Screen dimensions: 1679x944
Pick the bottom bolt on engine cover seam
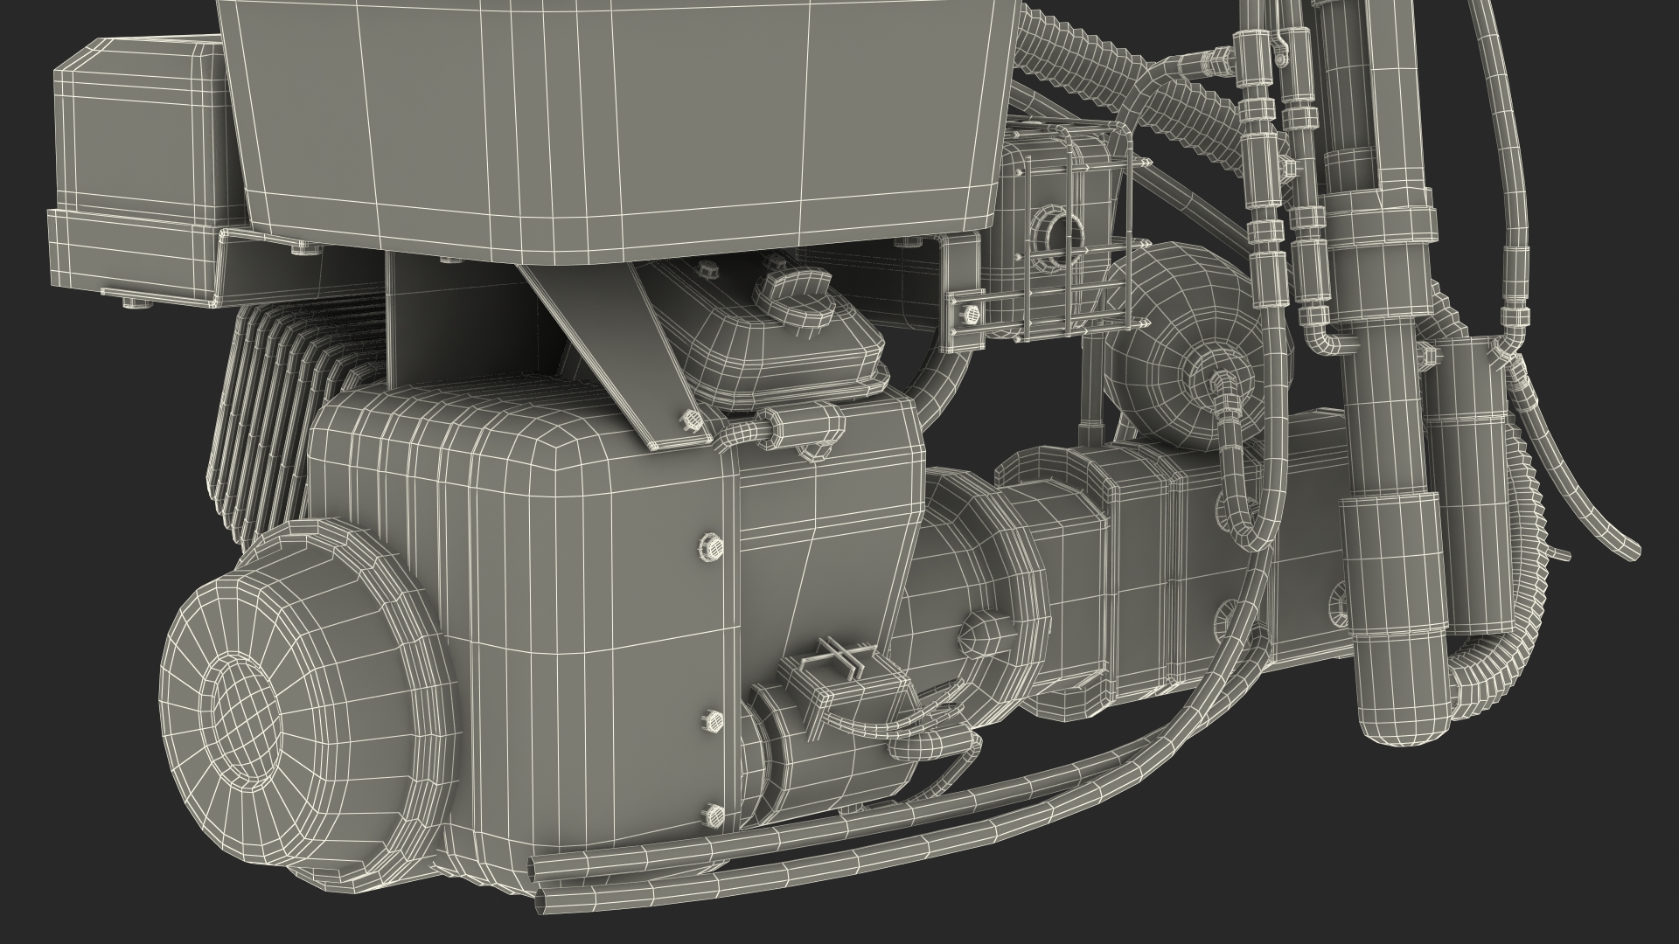click(714, 813)
